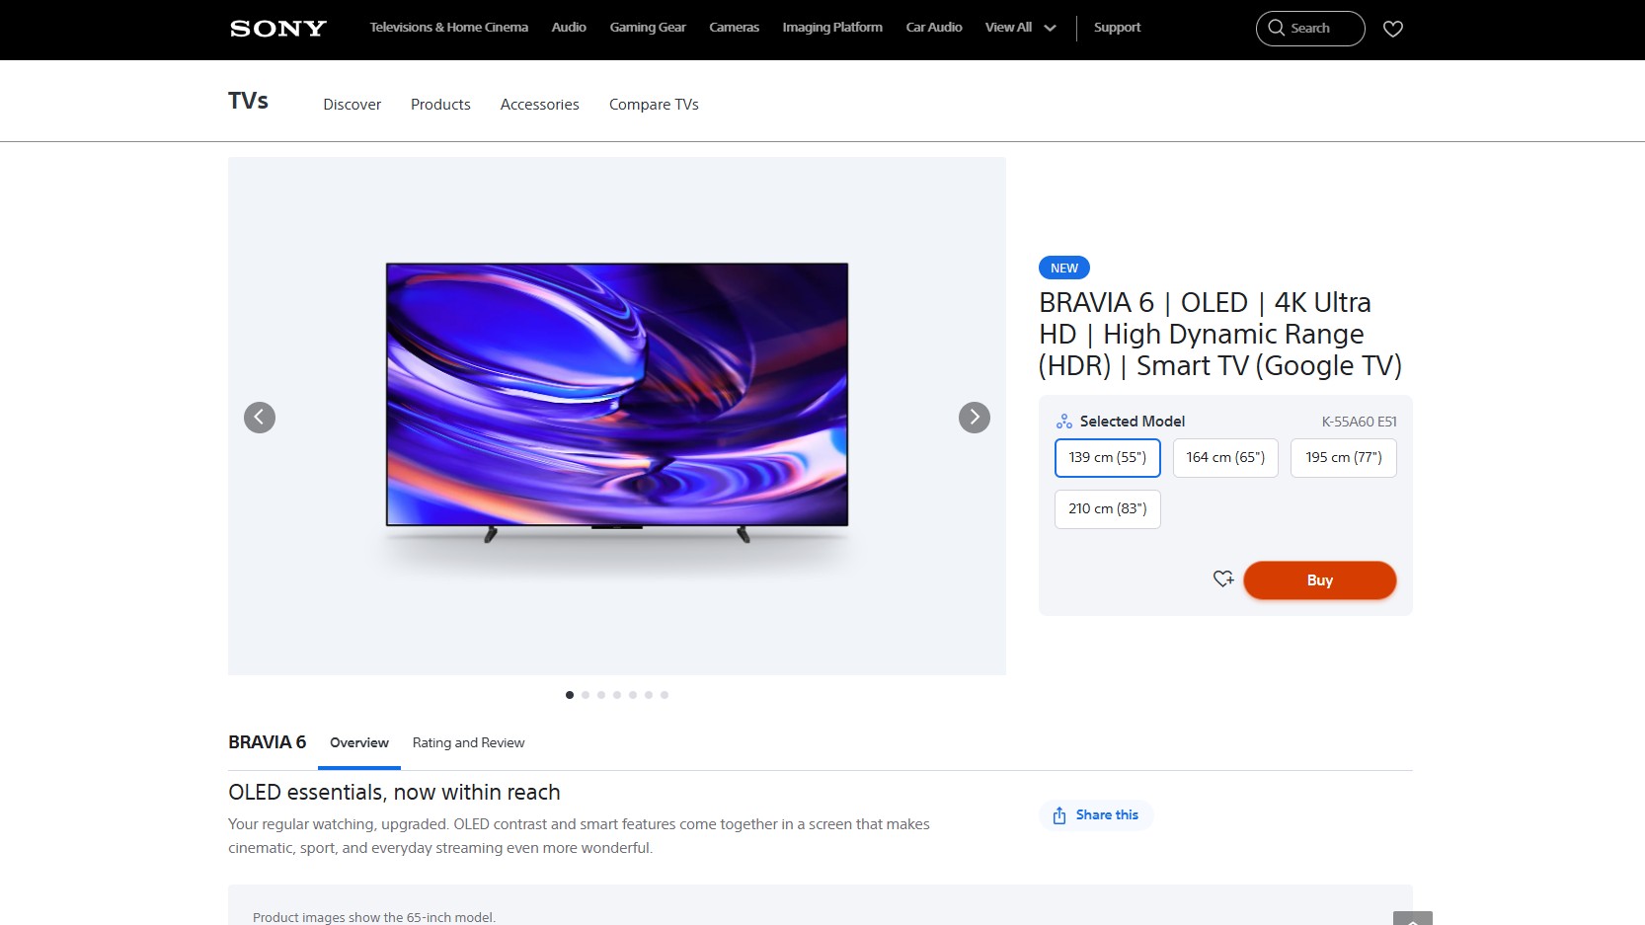
Task: Open the Car Audio menu
Action: [x=934, y=28]
